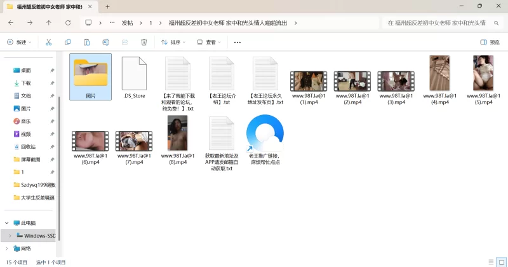Select the .DS_Store file
The image size is (508, 267).
(134, 79)
